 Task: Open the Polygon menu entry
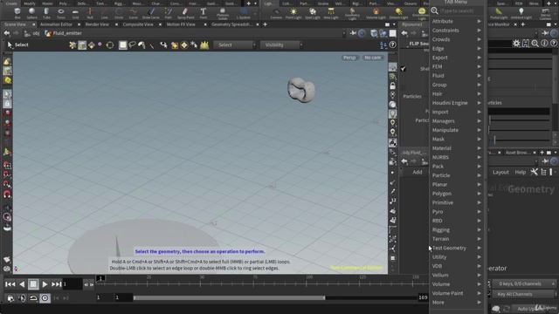pyautogui.click(x=456, y=194)
